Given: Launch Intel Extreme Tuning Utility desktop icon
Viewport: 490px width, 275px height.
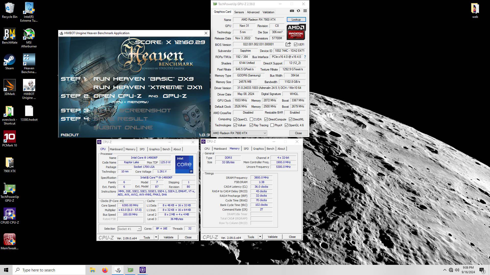Looking at the screenshot, I should 29,12.
